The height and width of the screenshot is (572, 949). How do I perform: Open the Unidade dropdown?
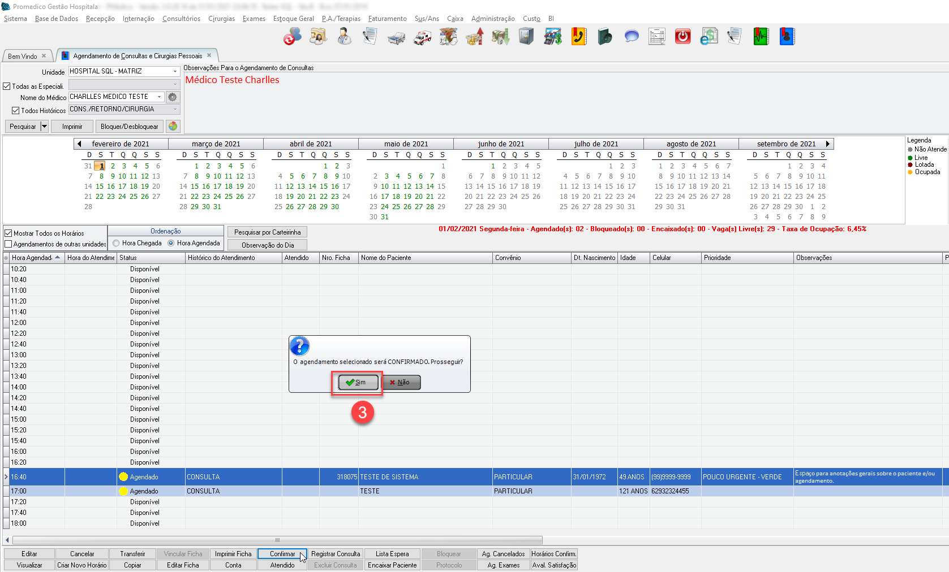click(175, 72)
